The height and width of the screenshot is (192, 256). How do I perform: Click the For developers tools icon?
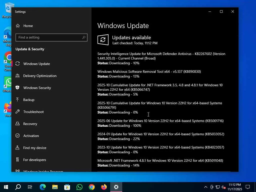(x=17, y=160)
